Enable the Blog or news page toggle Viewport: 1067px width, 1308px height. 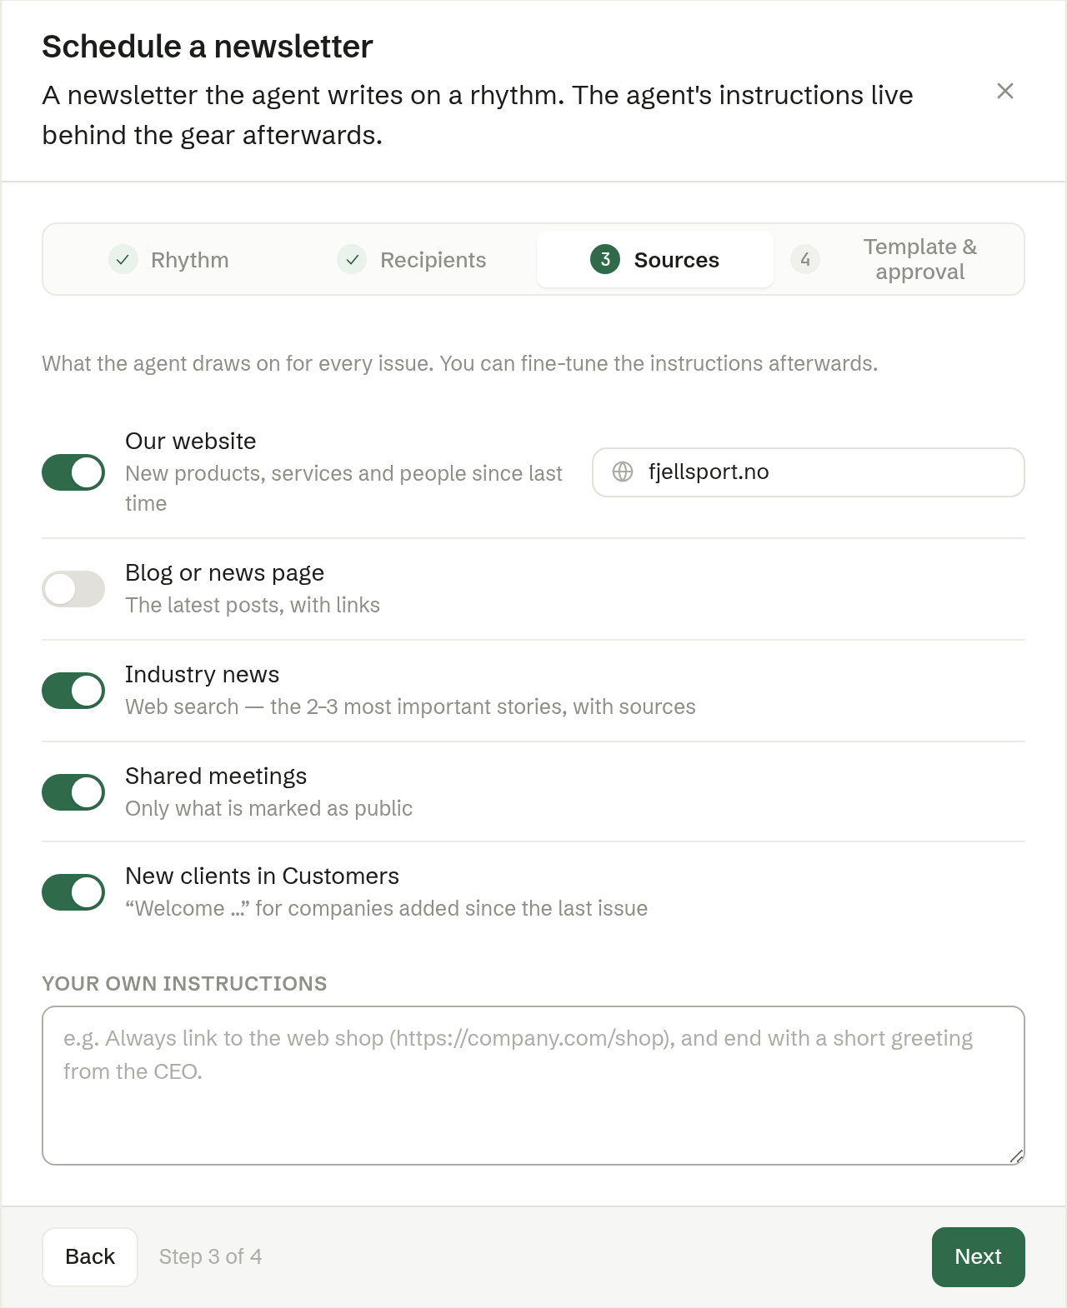[73, 589]
